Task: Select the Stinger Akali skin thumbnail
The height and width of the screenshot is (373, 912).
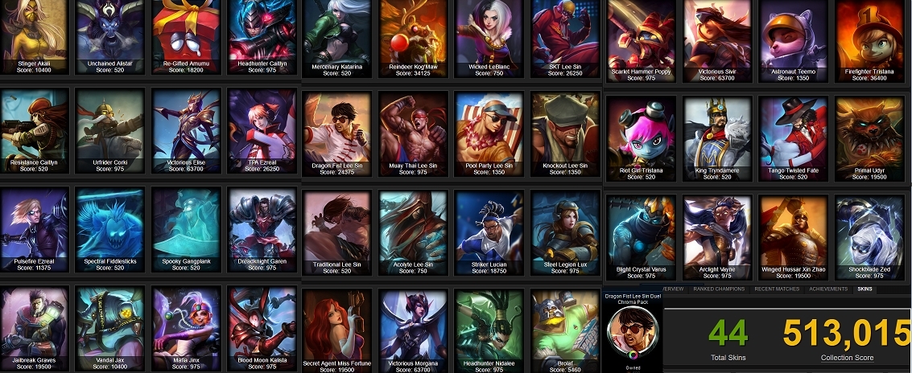Action: 35,37
